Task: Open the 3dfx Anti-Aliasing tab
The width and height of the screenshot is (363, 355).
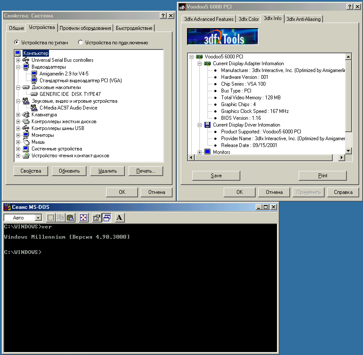Action: [303, 19]
